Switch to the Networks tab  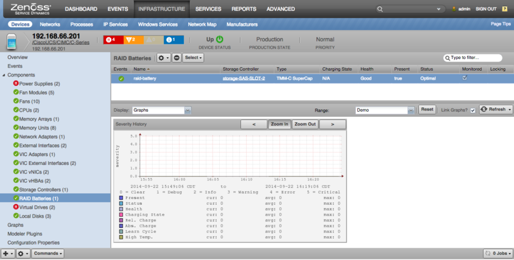tap(50, 24)
